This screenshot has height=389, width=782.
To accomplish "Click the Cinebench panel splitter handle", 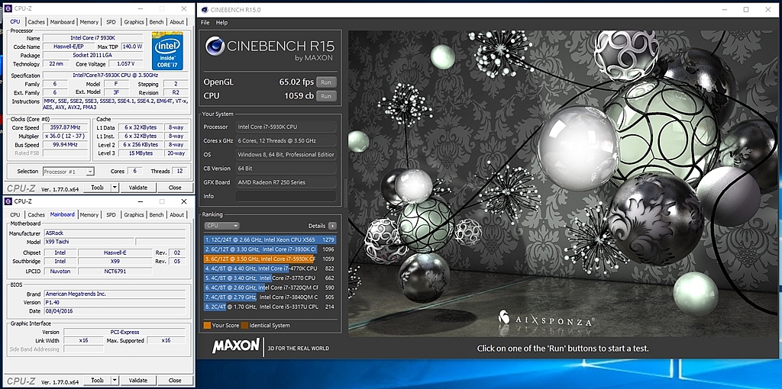I will pyautogui.click(x=345, y=193).
